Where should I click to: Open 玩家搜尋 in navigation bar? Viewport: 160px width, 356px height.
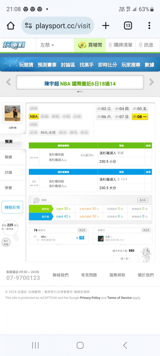(x=131, y=65)
